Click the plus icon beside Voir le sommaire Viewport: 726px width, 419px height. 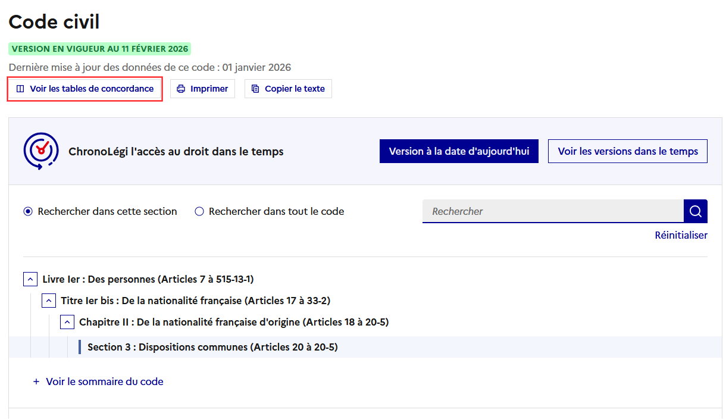pos(36,382)
